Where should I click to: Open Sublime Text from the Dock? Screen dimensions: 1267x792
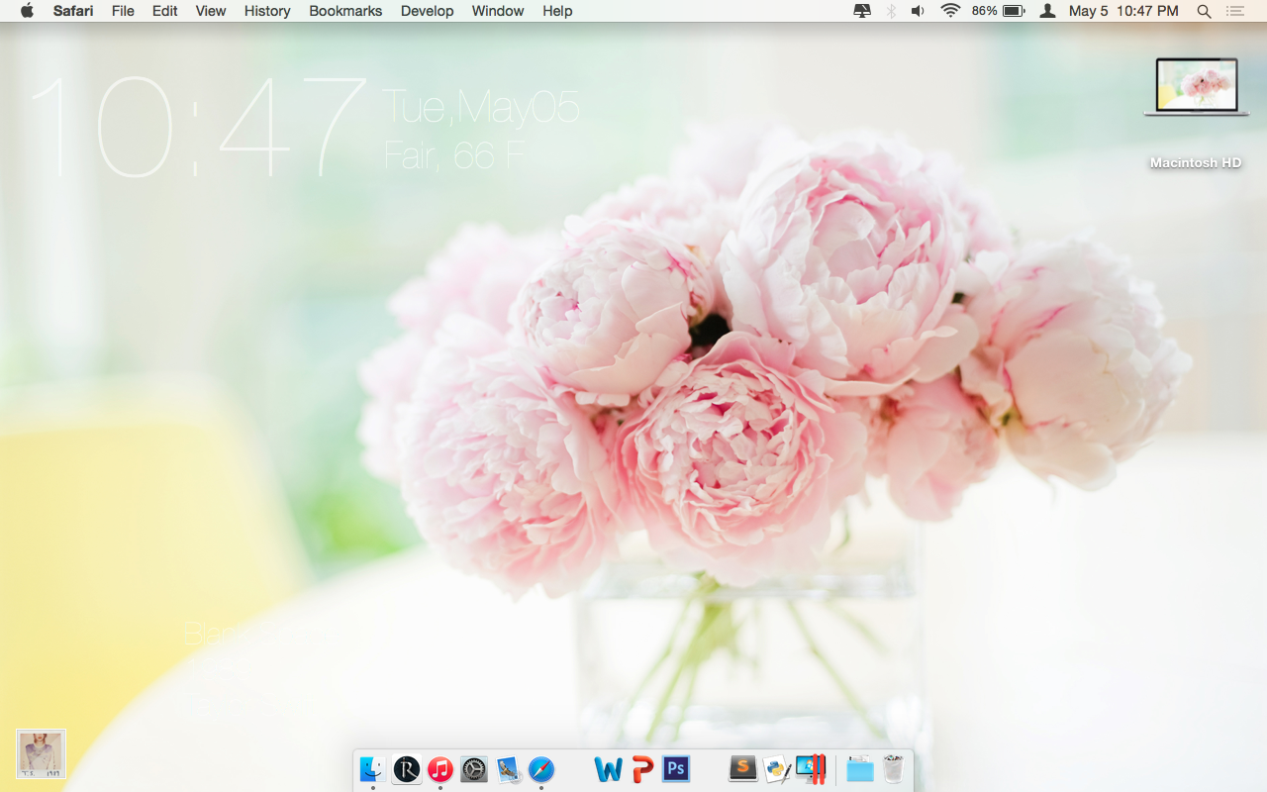[x=743, y=769]
